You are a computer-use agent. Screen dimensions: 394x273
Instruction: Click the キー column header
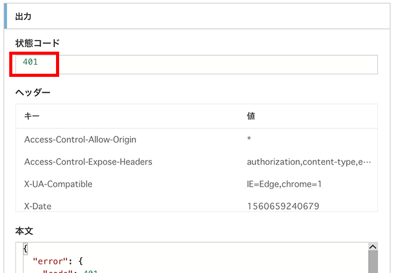29,116
